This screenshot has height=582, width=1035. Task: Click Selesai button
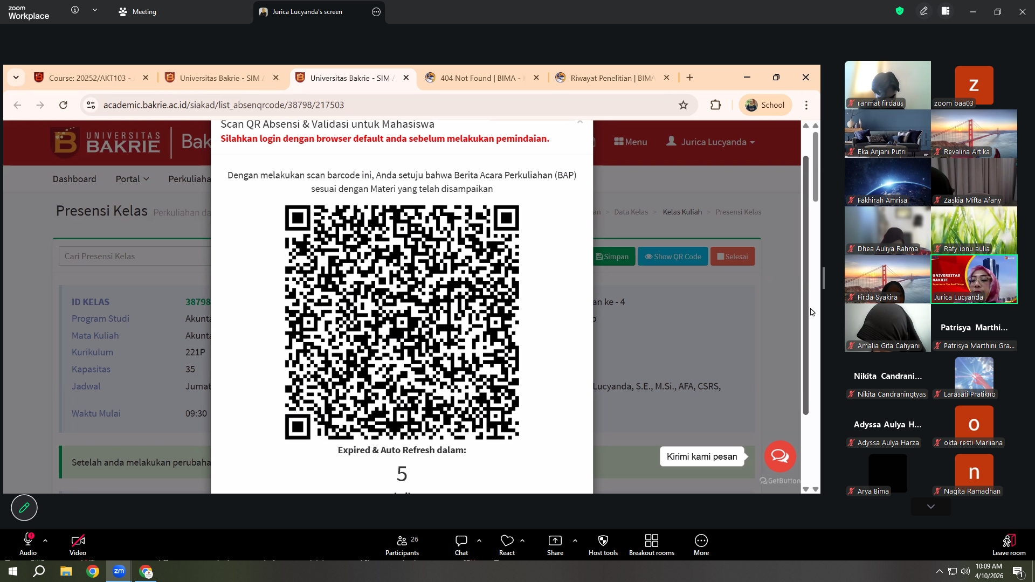(x=733, y=257)
